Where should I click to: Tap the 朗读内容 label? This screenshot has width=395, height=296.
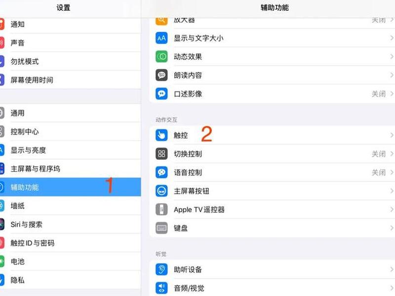[x=188, y=75]
